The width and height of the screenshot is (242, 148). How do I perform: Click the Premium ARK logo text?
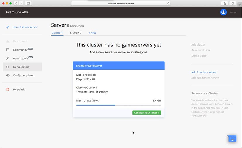(17, 12)
